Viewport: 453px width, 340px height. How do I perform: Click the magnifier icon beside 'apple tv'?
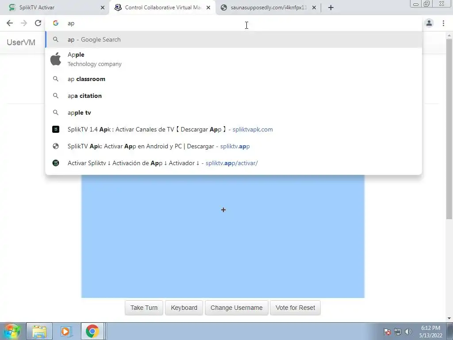click(56, 112)
